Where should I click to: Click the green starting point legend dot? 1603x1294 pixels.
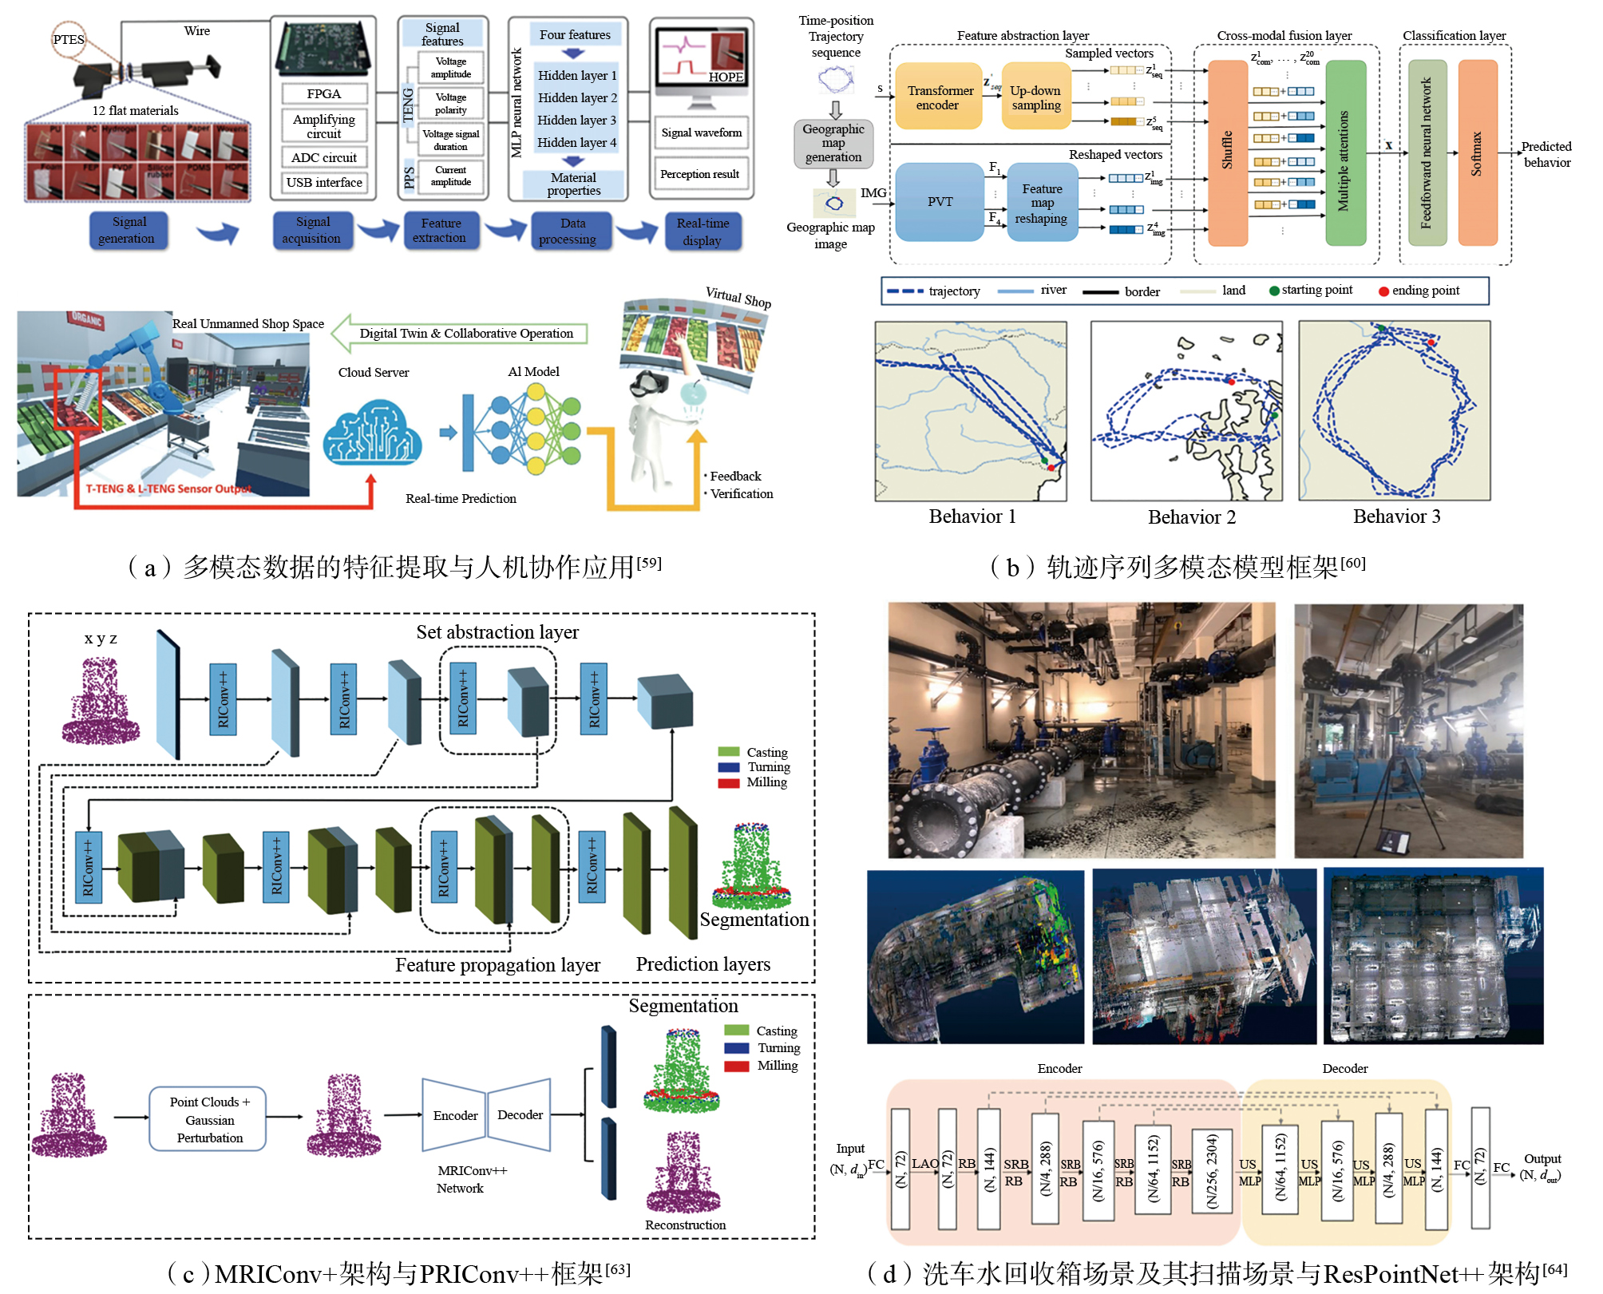tap(1274, 291)
